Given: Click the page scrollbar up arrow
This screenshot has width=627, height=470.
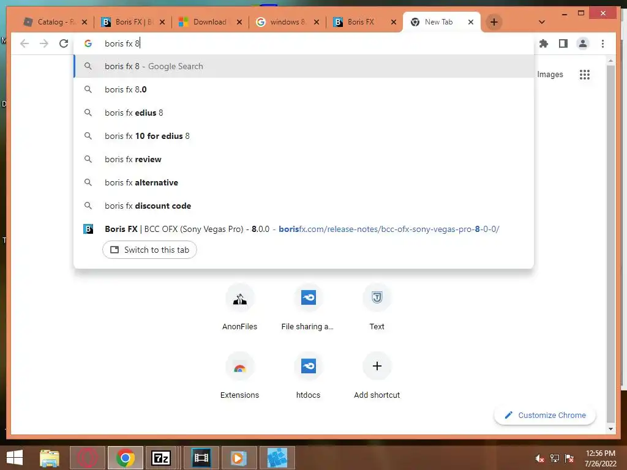Looking at the screenshot, I should coord(610,61).
